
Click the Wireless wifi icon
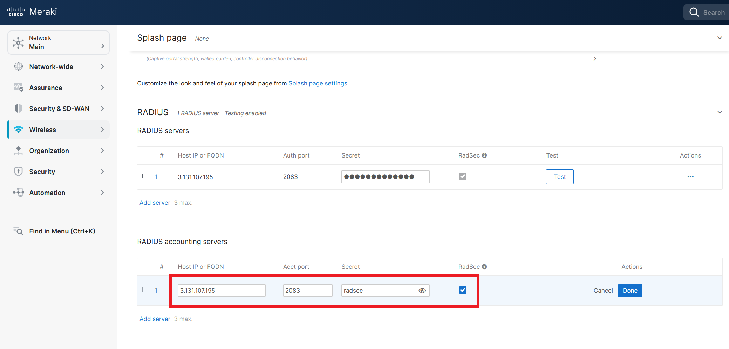point(18,130)
